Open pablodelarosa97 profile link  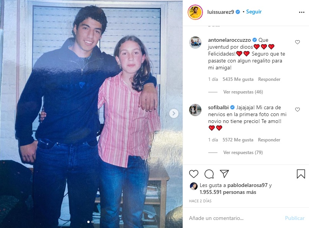[247, 185]
